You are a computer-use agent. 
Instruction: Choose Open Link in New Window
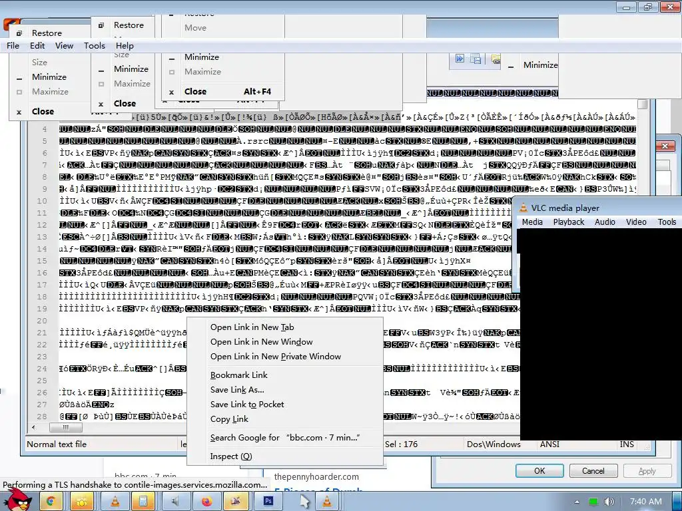[285, 342]
